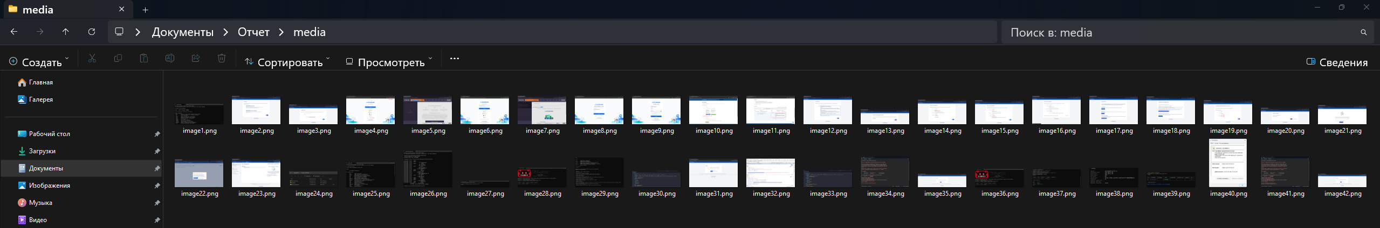This screenshot has height=228, width=1380.
Task: Open the Создать dropdown menu
Action: click(x=39, y=62)
